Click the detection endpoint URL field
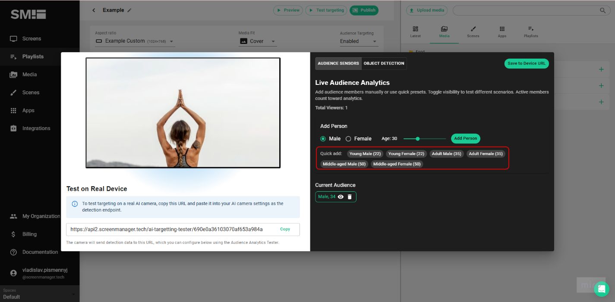The height and width of the screenshot is (302, 615). 183,229
